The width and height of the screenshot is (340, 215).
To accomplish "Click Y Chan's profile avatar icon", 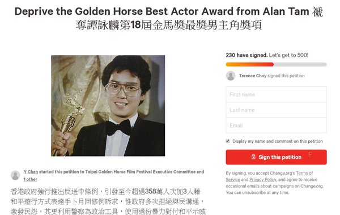I will pos(15,175).
